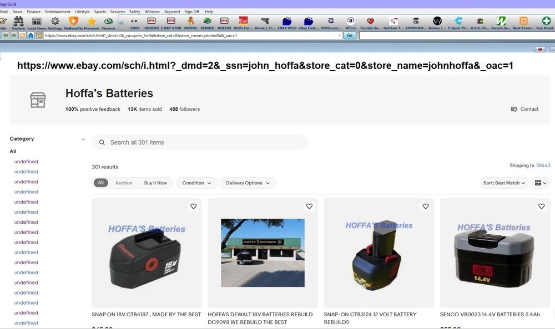Open the Condition filter dropdown

tap(196, 183)
